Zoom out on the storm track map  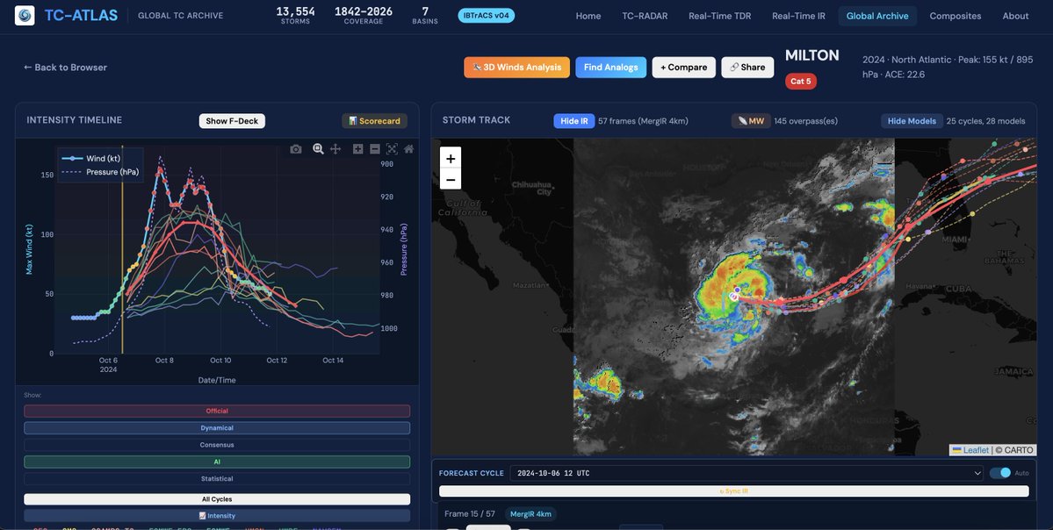click(x=451, y=179)
